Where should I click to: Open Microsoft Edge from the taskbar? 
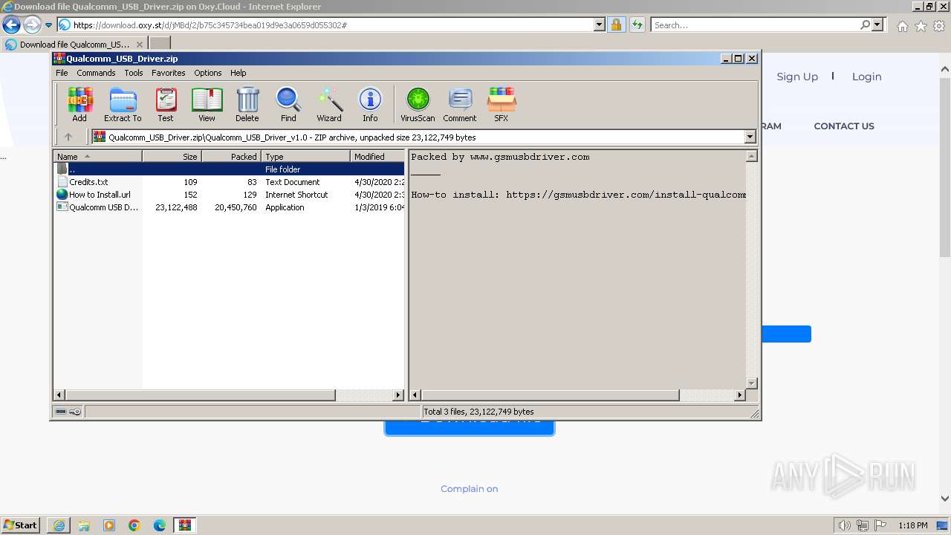point(160,525)
